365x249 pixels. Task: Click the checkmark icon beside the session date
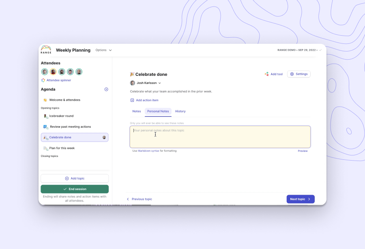(x=320, y=50)
